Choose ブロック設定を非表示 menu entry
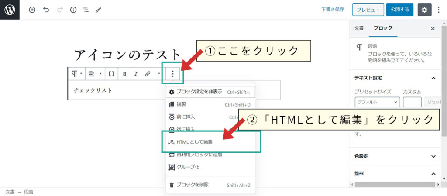Viewport: 447px width, 196px height. click(210, 92)
